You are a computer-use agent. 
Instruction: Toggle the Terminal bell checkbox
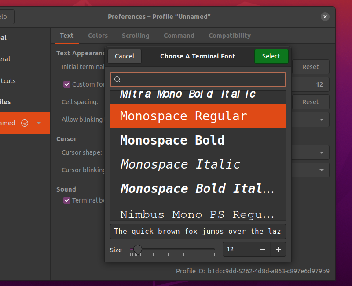(67, 200)
